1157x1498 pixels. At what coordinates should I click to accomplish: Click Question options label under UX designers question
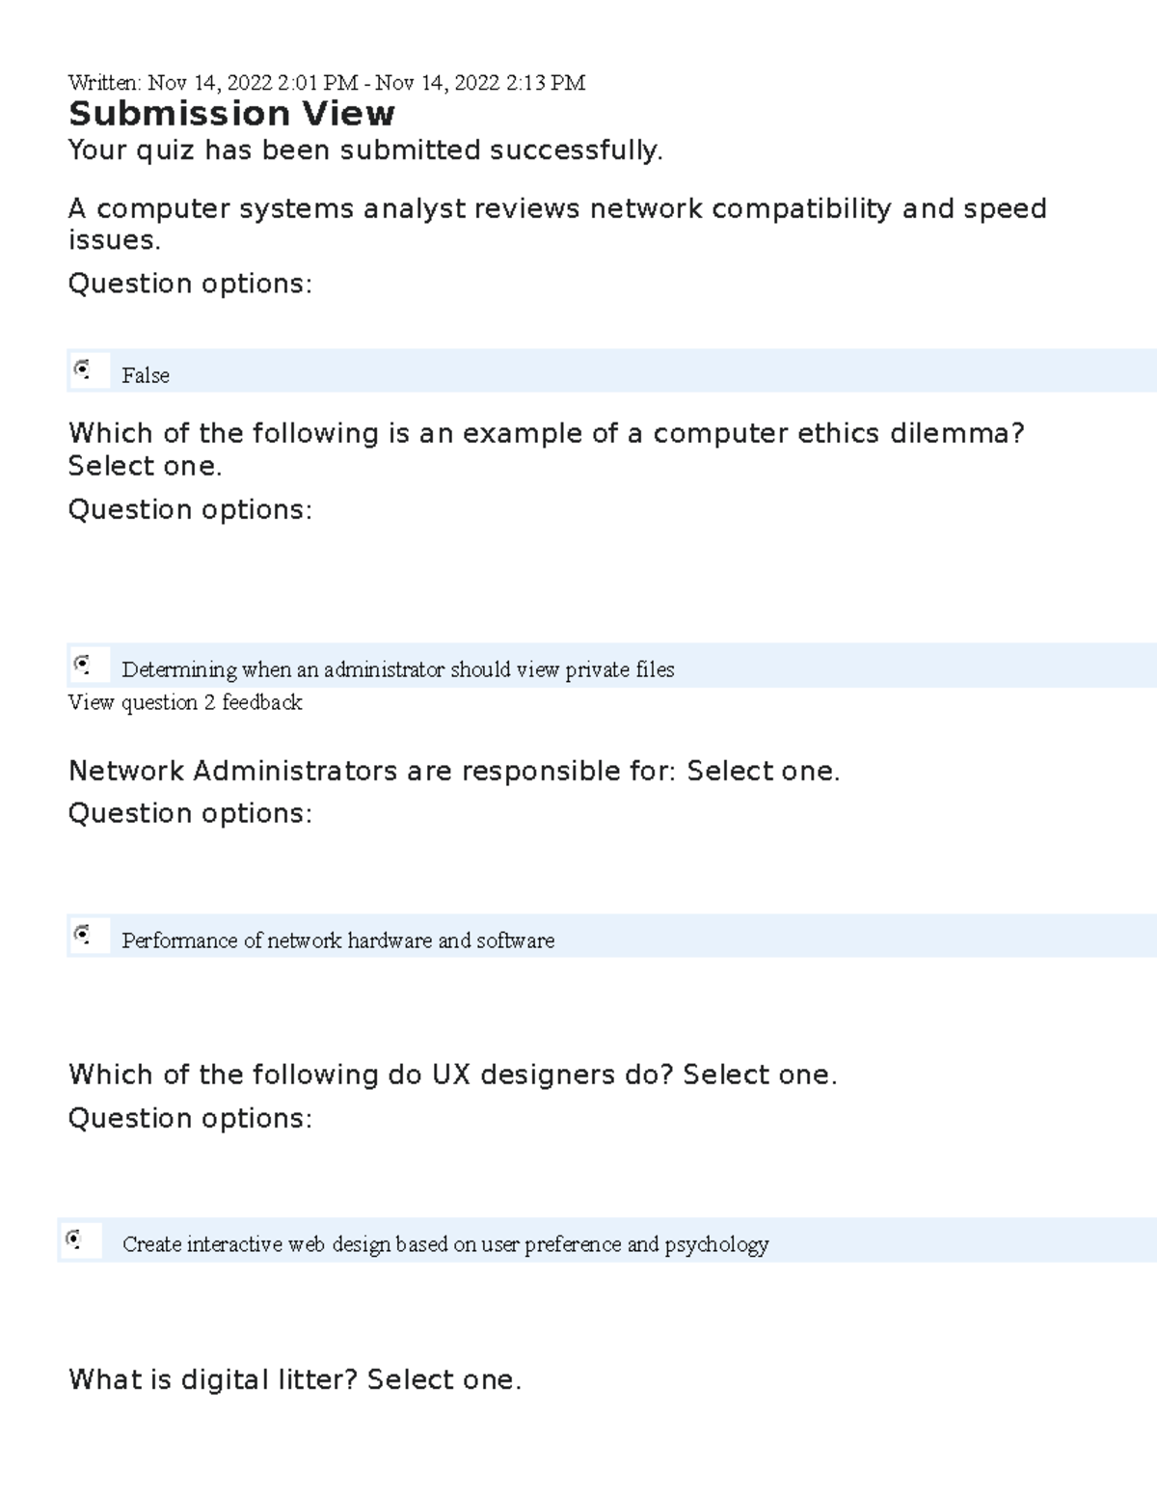[190, 1118]
